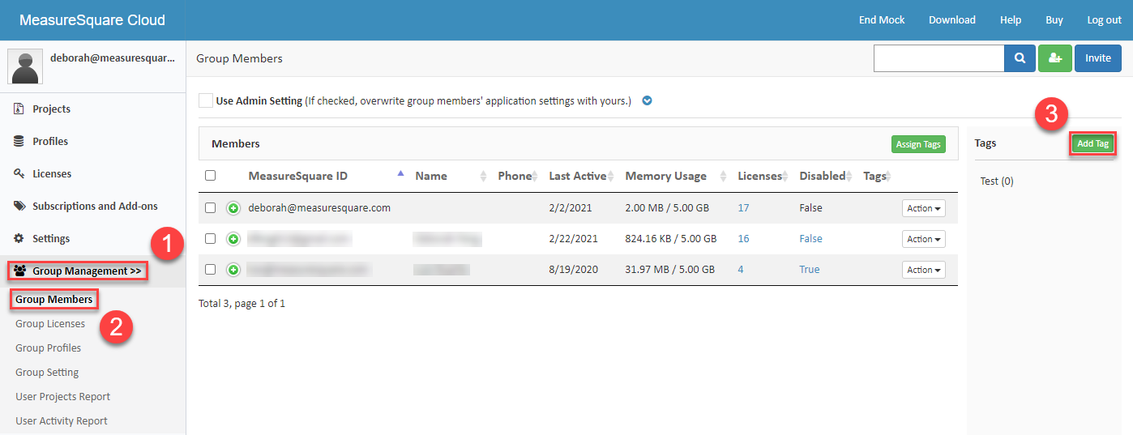Focus the member search input field
The image size is (1133, 435).
939,58
